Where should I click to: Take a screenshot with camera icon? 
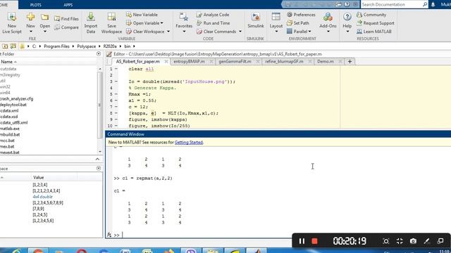coord(413,241)
